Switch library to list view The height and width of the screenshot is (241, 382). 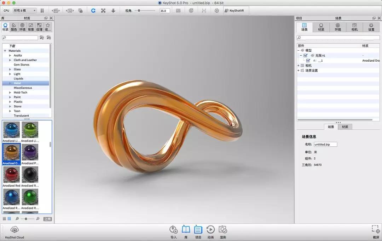[4, 219]
